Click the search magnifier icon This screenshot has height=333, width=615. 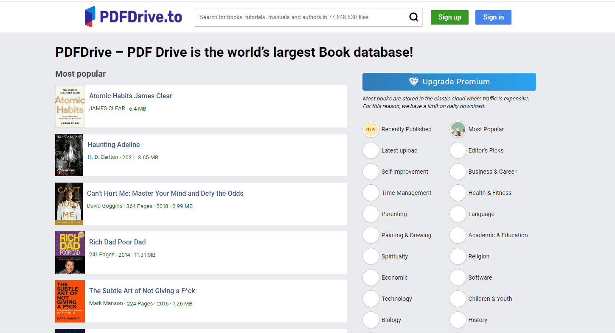pyautogui.click(x=413, y=17)
